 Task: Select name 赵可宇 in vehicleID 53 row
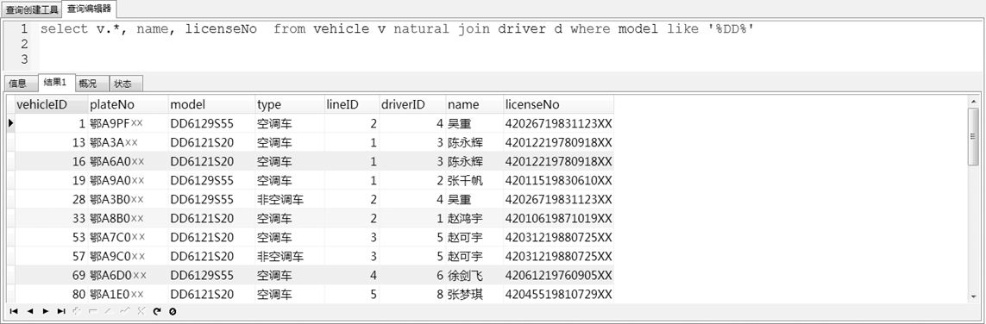pyautogui.click(x=474, y=237)
